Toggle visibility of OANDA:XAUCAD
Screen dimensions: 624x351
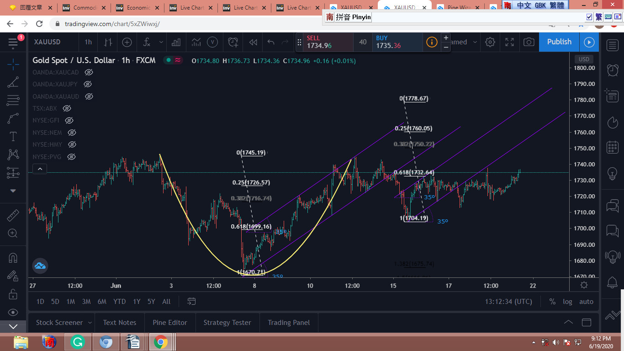pyautogui.click(x=89, y=72)
